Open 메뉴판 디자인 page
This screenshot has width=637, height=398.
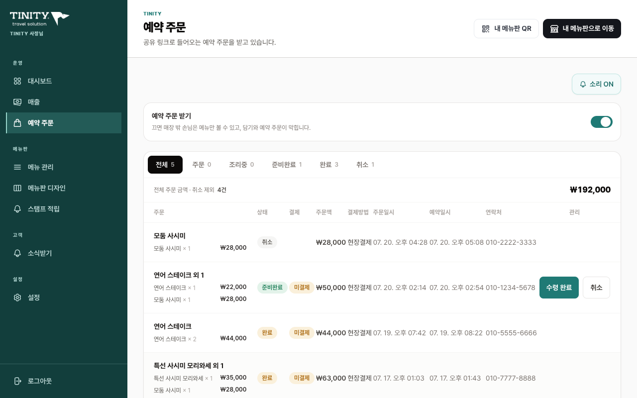click(x=64, y=188)
